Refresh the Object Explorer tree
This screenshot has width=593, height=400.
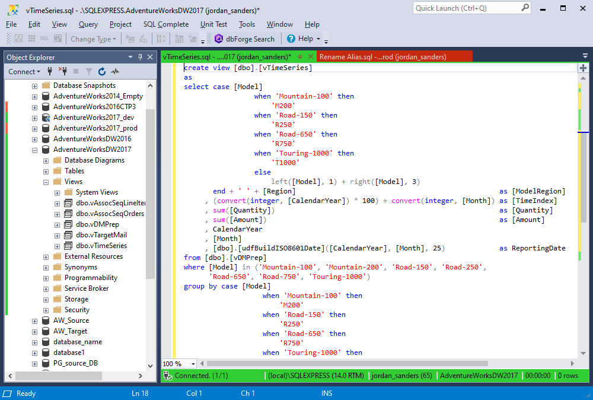tap(102, 71)
